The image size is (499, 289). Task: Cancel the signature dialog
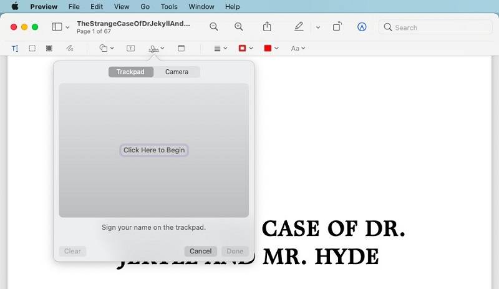point(200,251)
